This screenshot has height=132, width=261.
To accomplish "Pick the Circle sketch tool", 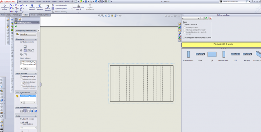I will coord(16,5).
